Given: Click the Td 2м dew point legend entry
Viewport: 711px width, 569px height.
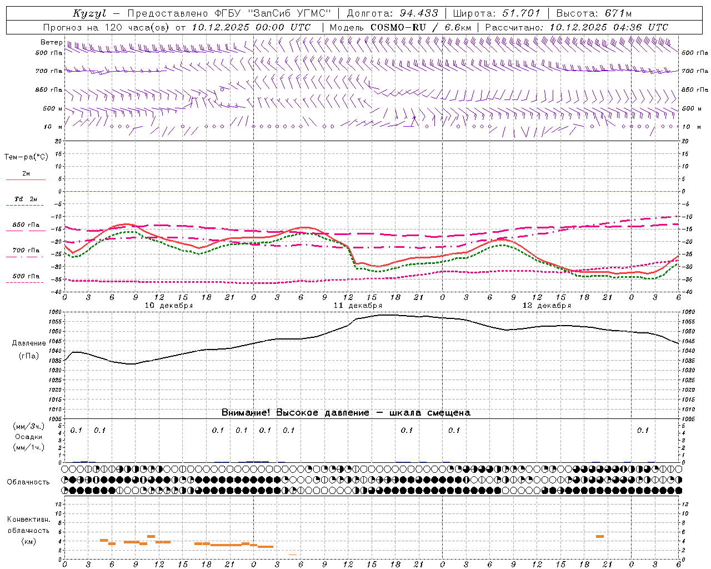Looking at the screenshot, I should point(26,199).
